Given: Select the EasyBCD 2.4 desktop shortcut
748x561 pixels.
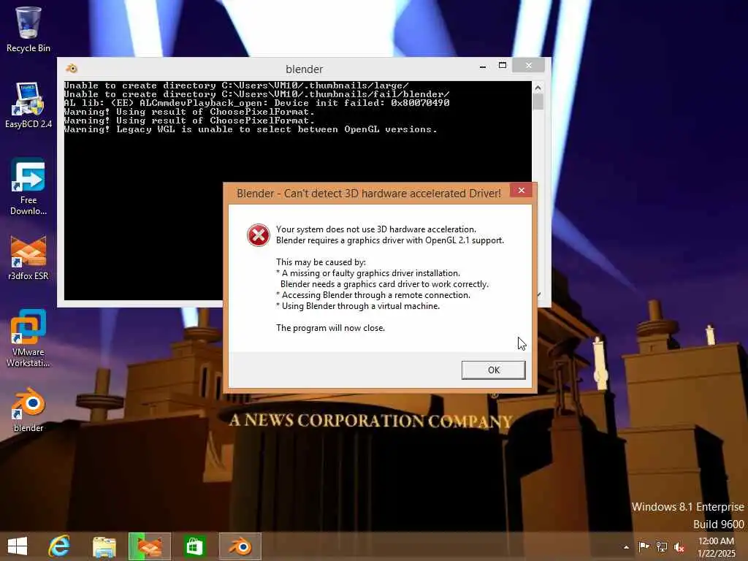Looking at the screenshot, I should click(x=28, y=105).
